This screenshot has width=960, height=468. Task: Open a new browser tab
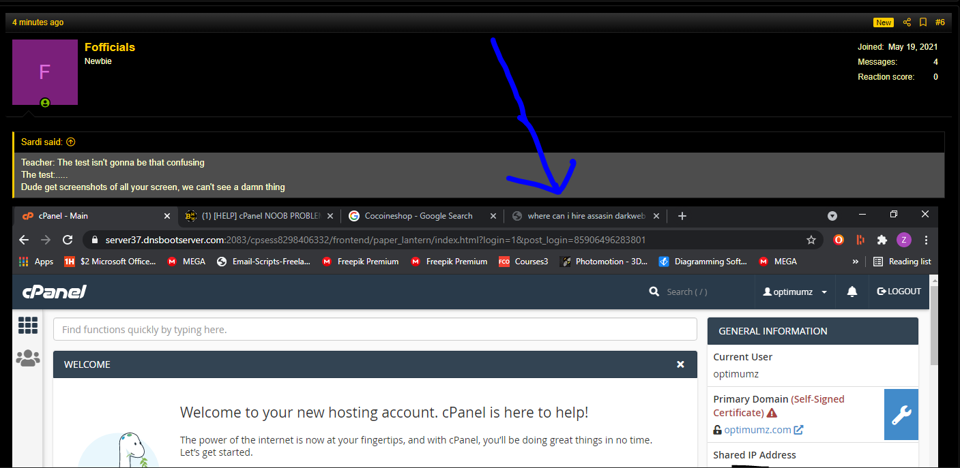pyautogui.click(x=682, y=216)
